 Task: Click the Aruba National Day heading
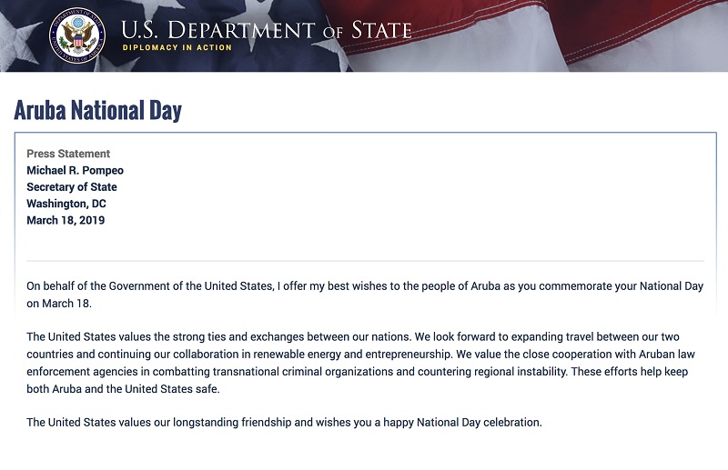[98, 110]
